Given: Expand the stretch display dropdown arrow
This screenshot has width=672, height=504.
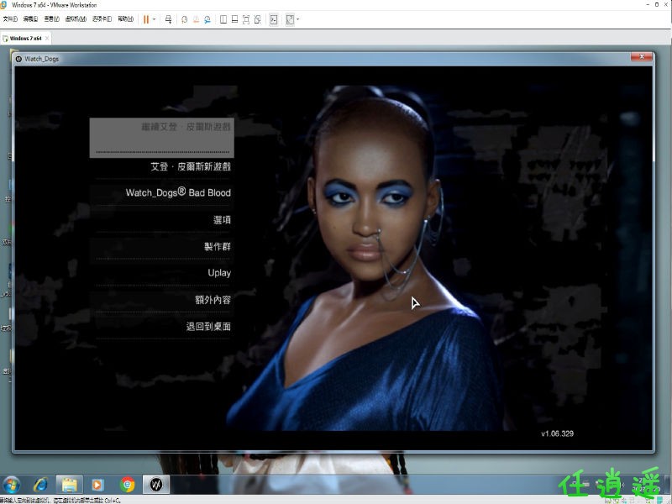Looking at the screenshot, I should coord(298,19).
